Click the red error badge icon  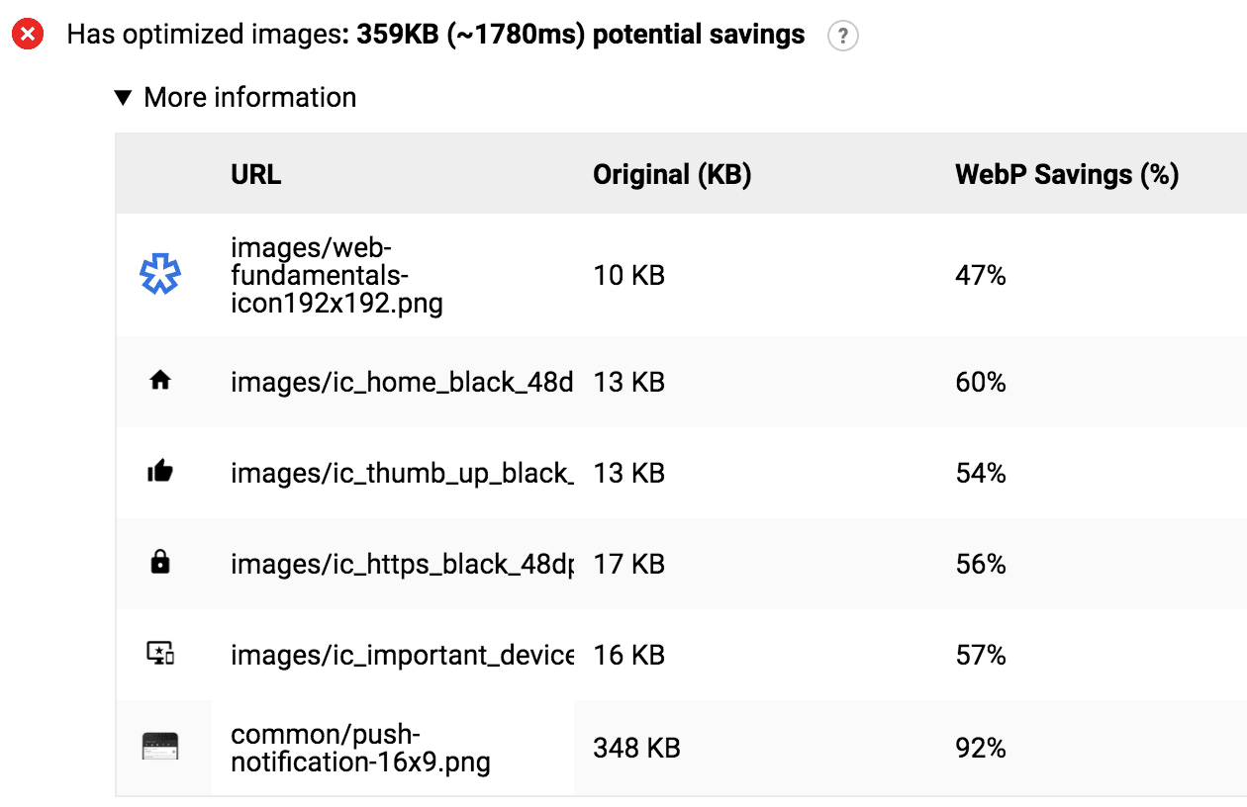[28, 33]
